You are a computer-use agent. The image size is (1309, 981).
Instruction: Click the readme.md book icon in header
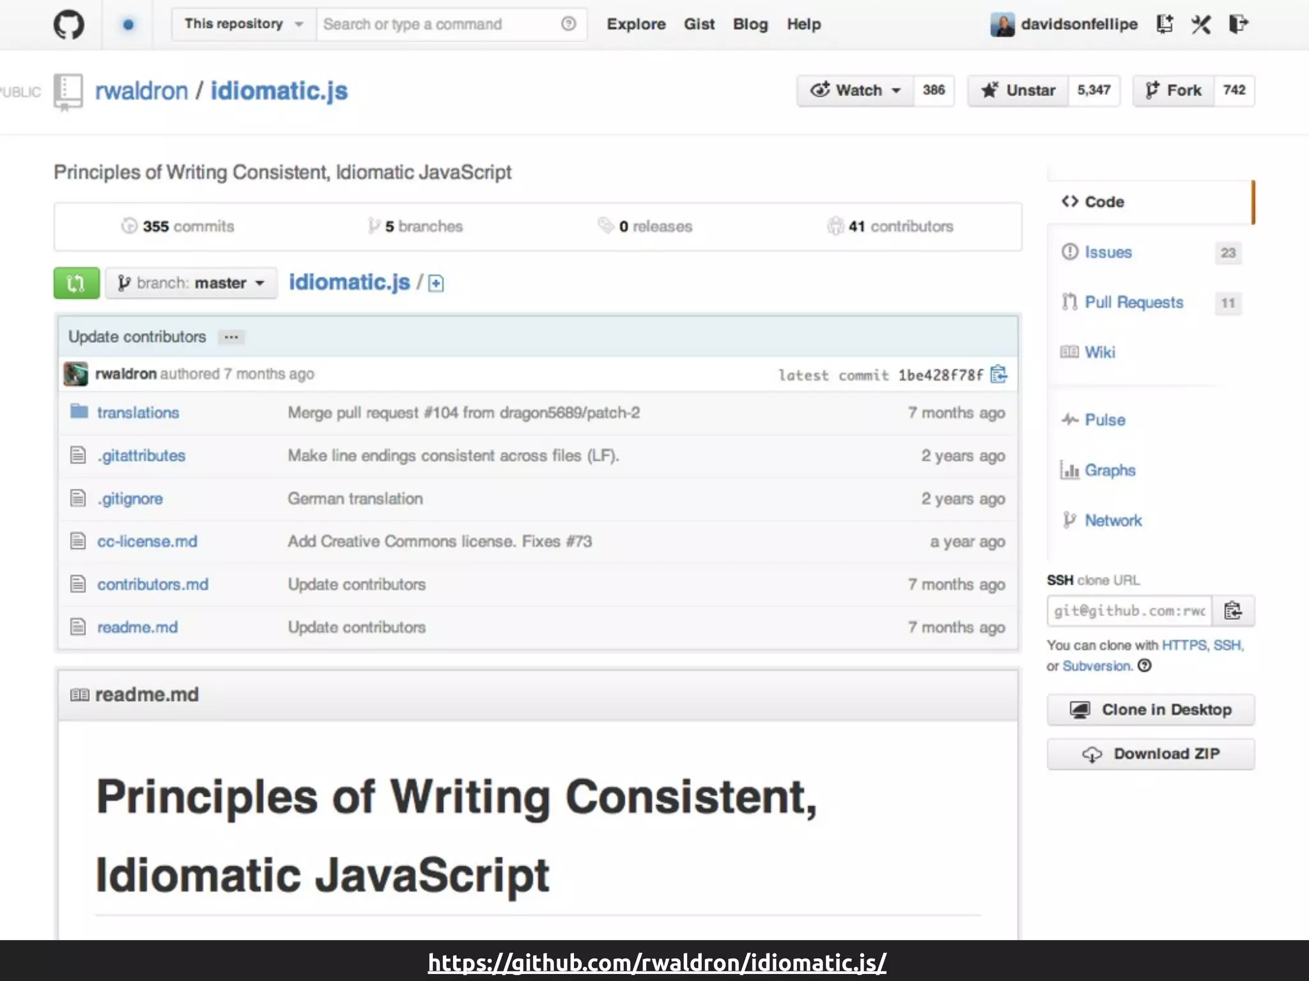coord(79,694)
